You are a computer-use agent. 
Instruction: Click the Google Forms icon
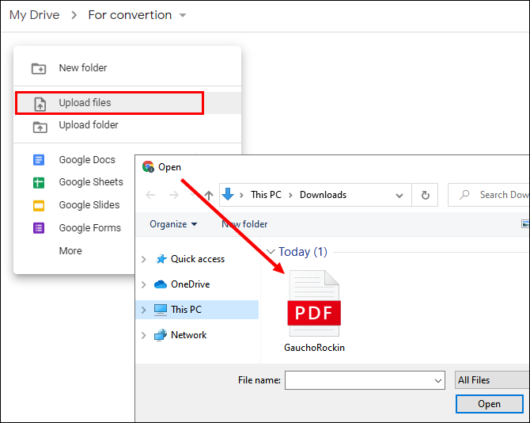39,228
